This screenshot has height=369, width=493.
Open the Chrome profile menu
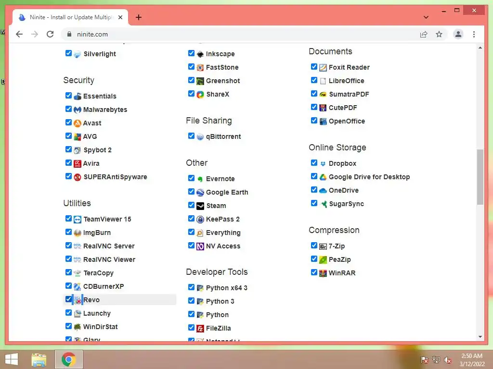458,34
